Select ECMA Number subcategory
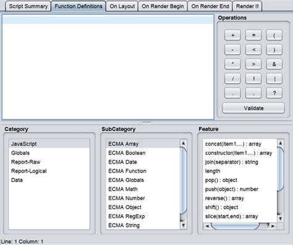The height and width of the screenshot is (245, 293). (x=143, y=198)
